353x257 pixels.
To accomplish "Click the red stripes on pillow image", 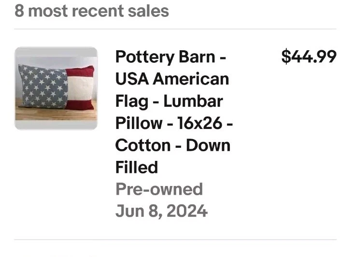I will click(80, 72).
